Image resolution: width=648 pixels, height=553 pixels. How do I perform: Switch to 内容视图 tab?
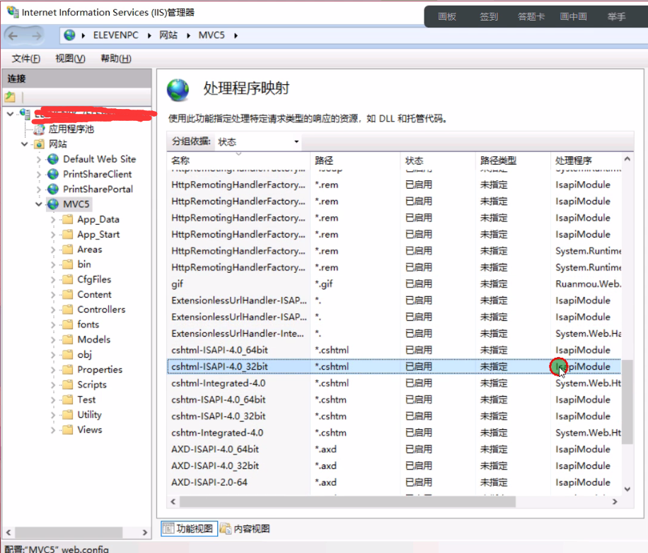pyautogui.click(x=245, y=529)
